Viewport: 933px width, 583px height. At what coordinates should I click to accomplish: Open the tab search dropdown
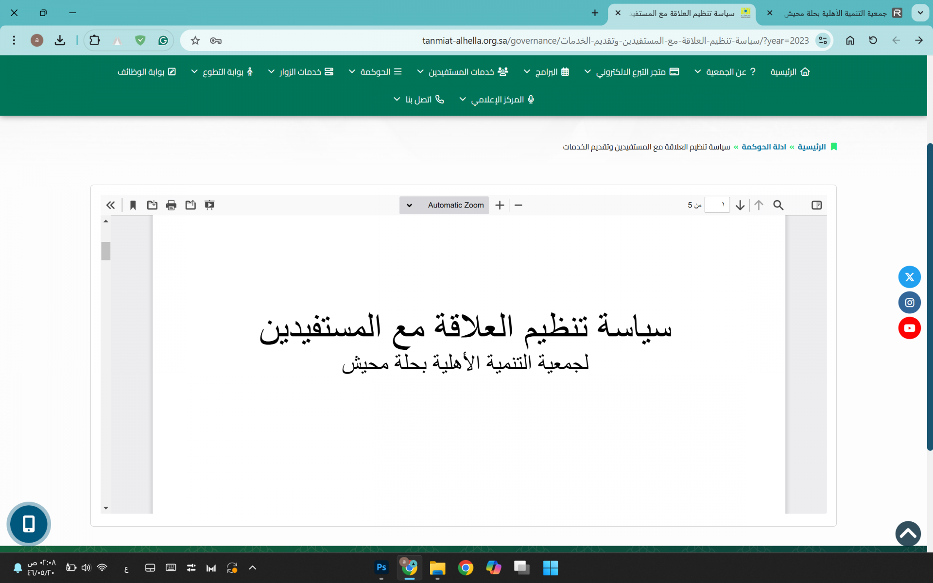click(920, 13)
